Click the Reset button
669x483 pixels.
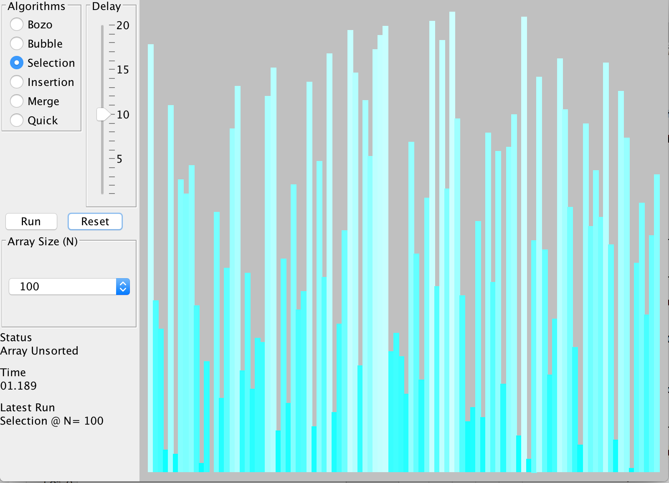click(95, 221)
